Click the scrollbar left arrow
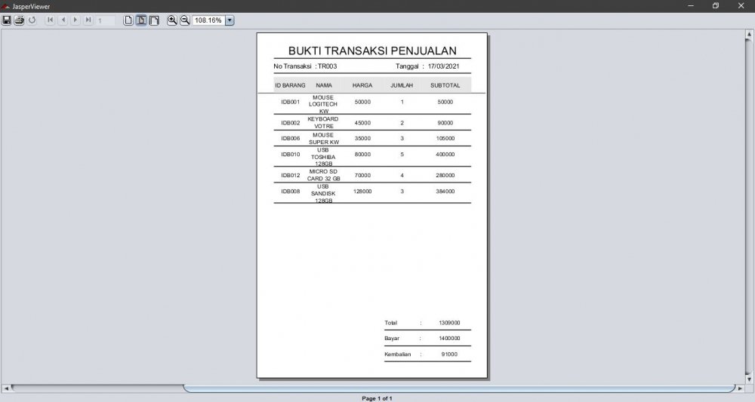The height and width of the screenshot is (402, 755). coord(7,388)
